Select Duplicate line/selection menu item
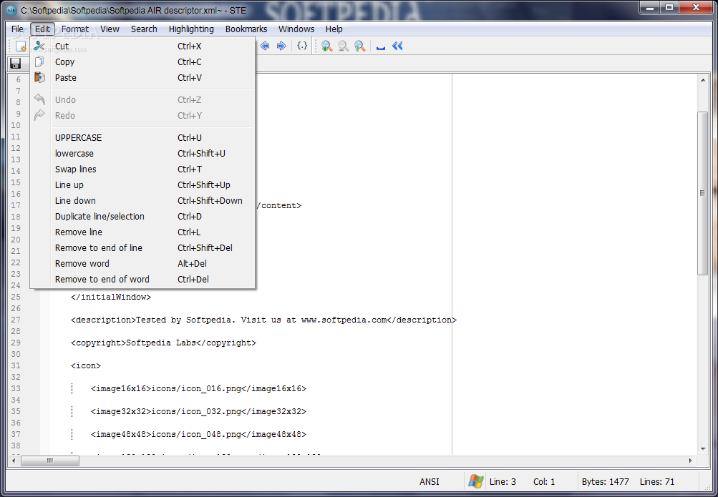718x497 pixels. coord(142,216)
